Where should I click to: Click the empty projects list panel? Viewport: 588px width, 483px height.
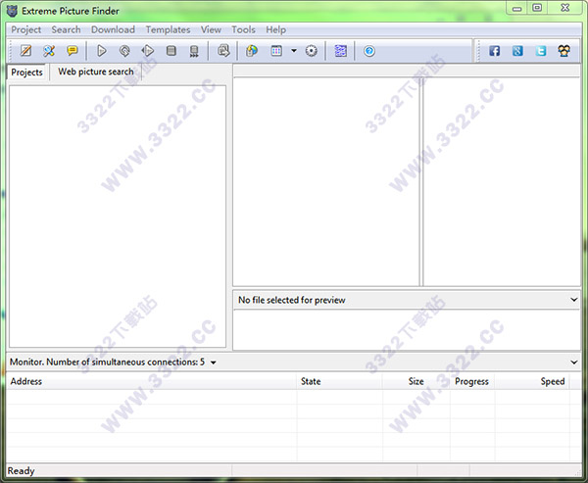tap(118, 217)
